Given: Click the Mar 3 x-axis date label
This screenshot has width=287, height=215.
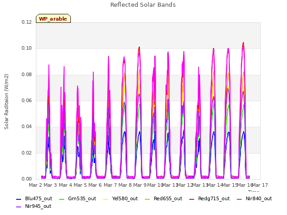Looking at the screenshot, I should tap(50, 185).
